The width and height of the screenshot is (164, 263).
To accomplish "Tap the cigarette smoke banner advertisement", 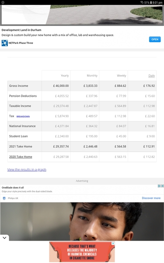I will [82, 252].
